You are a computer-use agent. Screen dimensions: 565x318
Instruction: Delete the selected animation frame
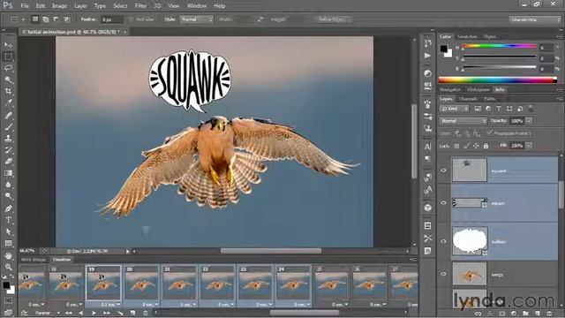click(146, 313)
